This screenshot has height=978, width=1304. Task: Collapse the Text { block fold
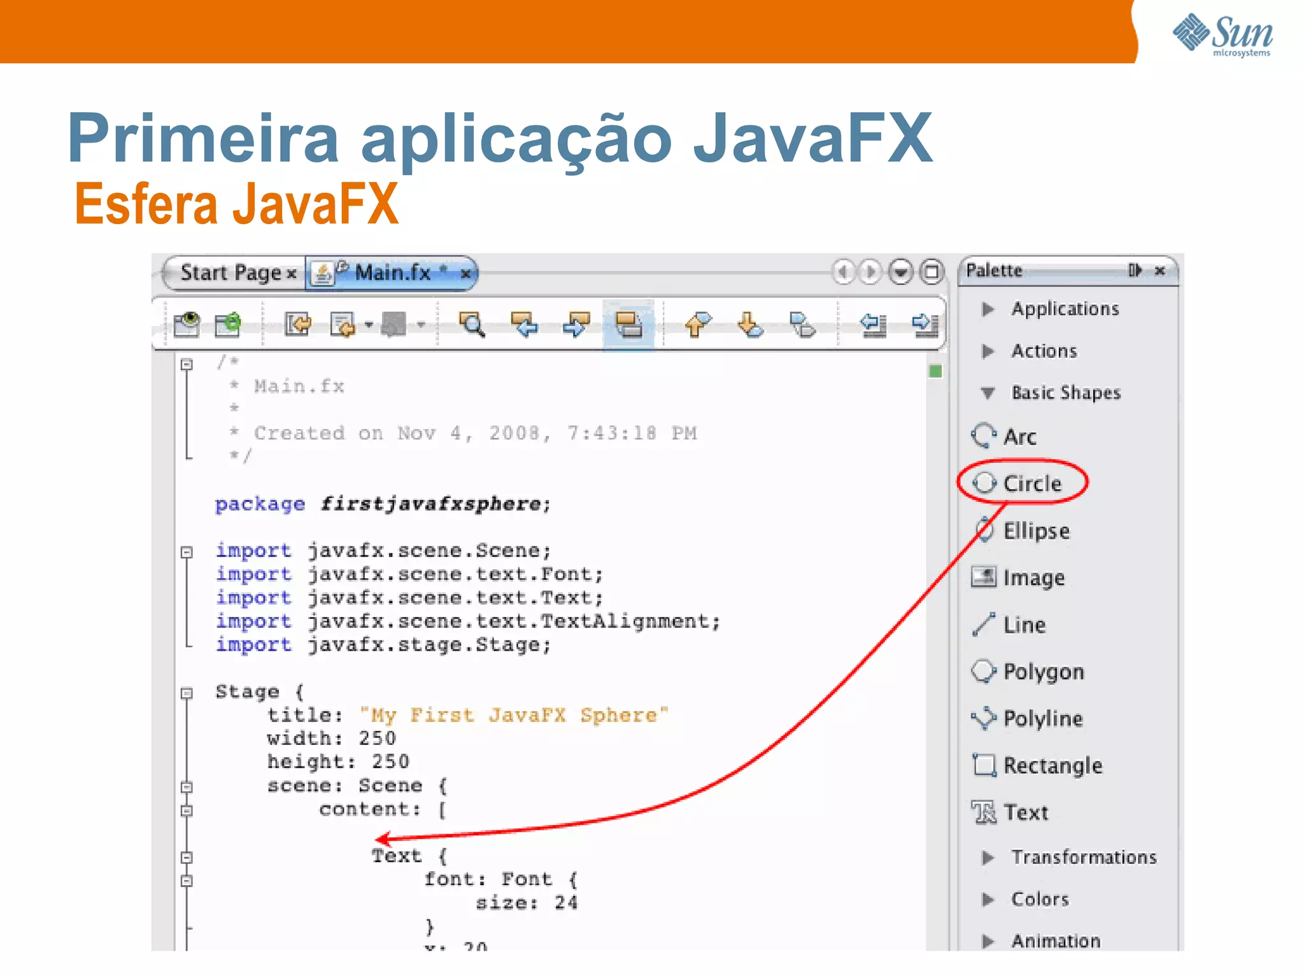[x=187, y=858]
